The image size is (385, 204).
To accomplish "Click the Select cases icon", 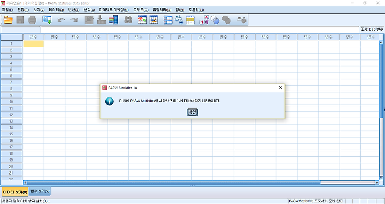I will coord(190,20).
